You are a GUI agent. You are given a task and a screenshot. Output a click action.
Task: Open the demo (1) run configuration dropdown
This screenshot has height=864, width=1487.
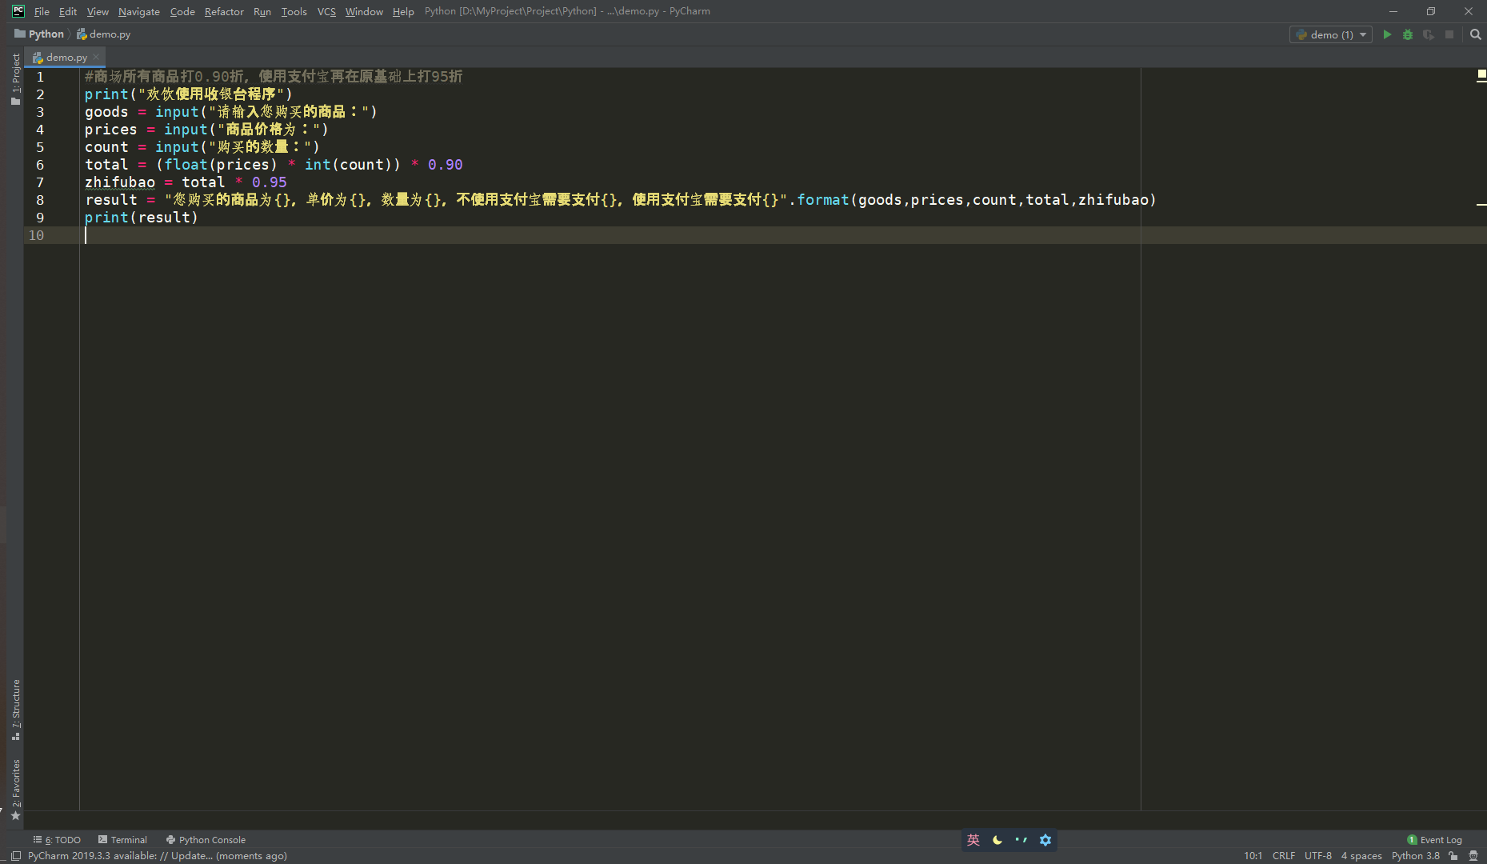(1332, 34)
